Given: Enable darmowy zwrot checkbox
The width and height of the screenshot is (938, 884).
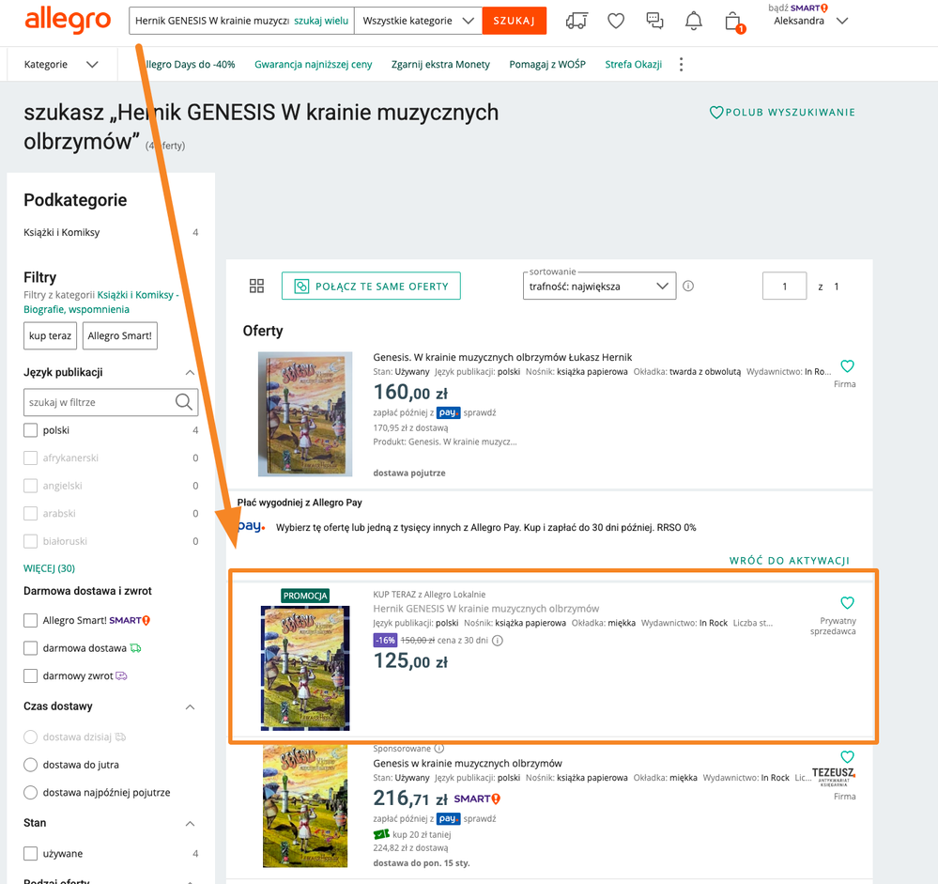Looking at the screenshot, I should pos(30,675).
